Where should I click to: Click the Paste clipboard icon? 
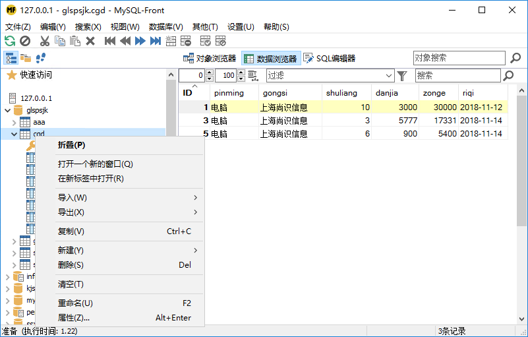click(x=74, y=41)
